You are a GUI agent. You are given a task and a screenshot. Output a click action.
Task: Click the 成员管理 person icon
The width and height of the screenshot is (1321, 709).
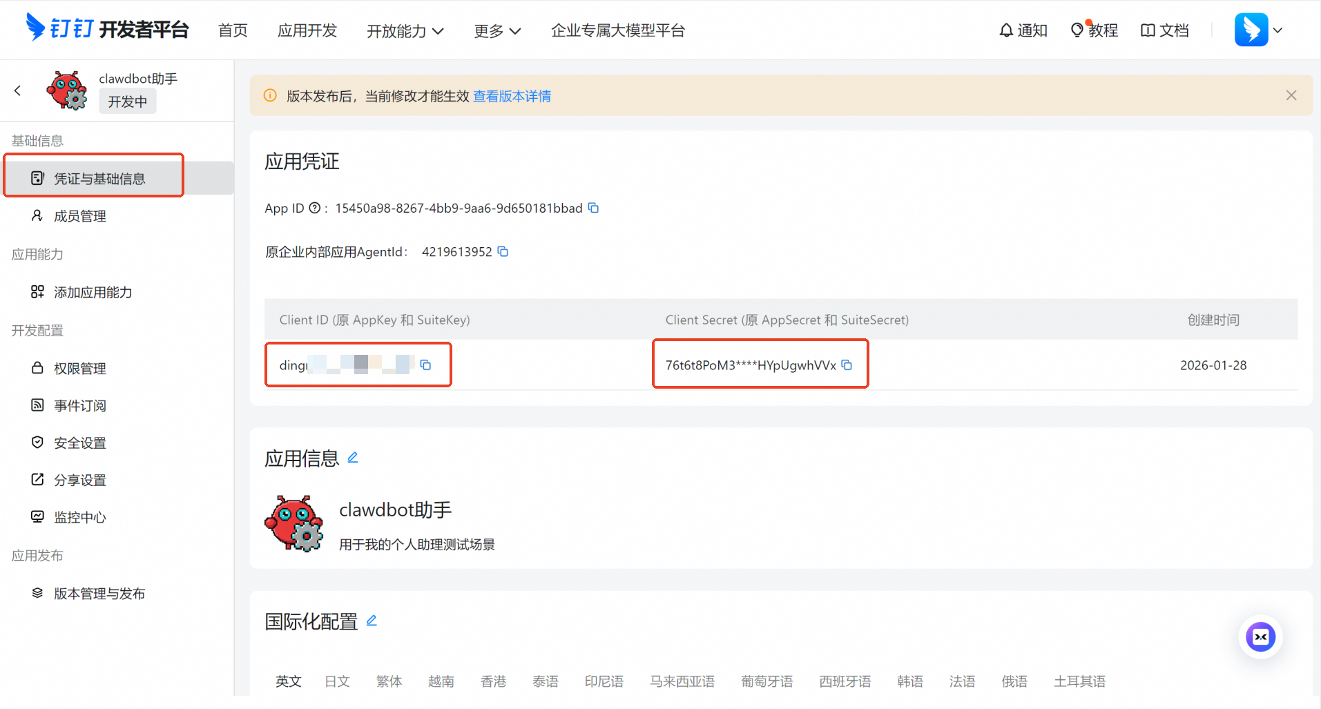(x=37, y=215)
